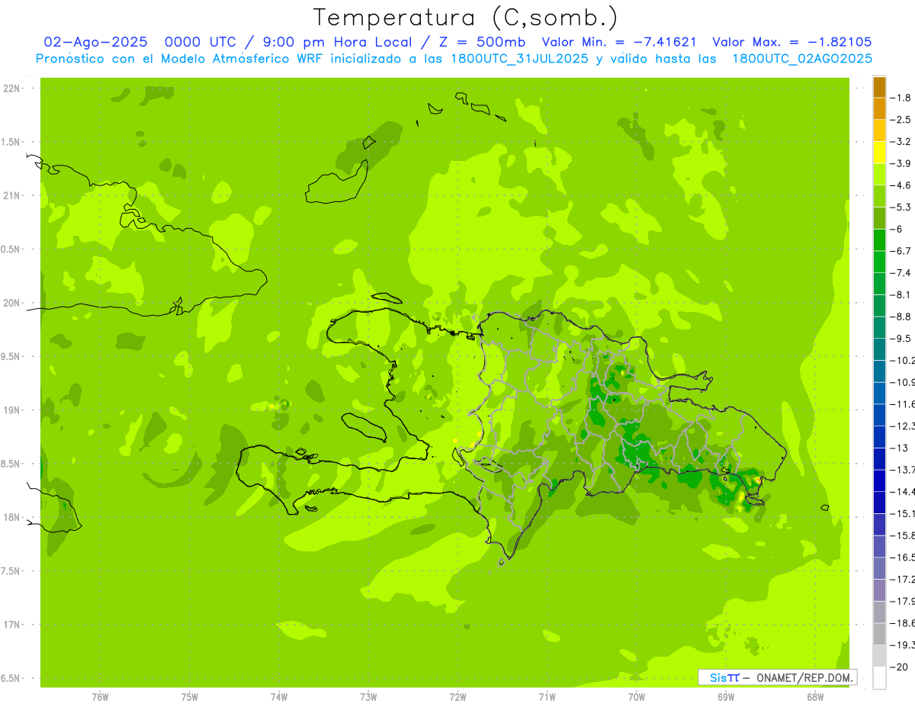The height and width of the screenshot is (707, 915).
Task: Click the '-1.8' legend value
Action: [x=900, y=98]
